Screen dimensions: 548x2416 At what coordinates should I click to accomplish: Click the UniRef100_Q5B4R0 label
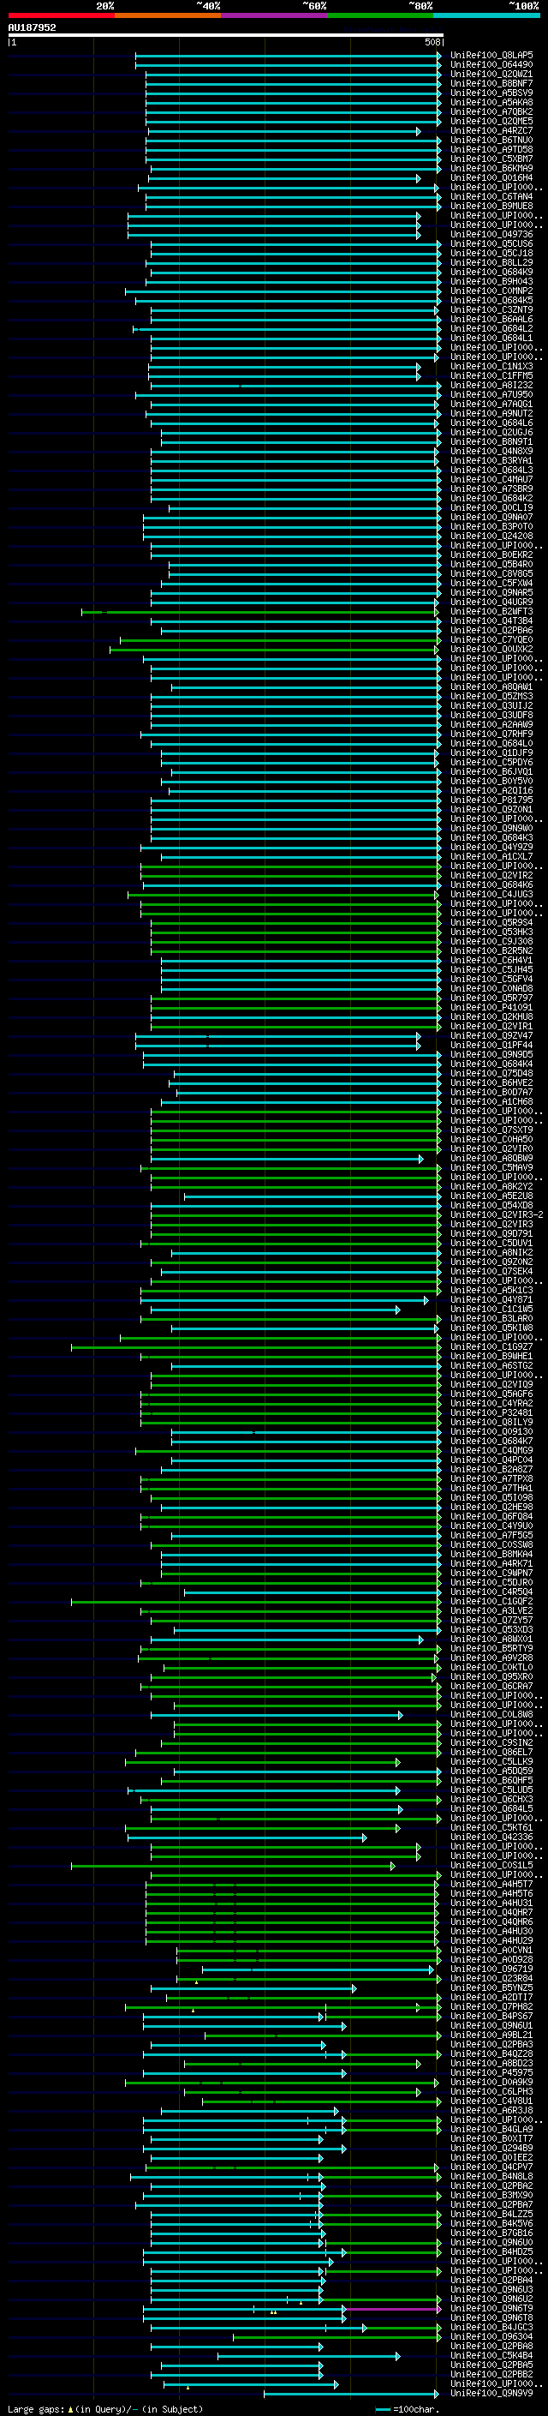491,566
